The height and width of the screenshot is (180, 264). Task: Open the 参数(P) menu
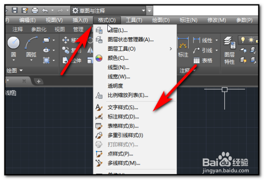244,20
